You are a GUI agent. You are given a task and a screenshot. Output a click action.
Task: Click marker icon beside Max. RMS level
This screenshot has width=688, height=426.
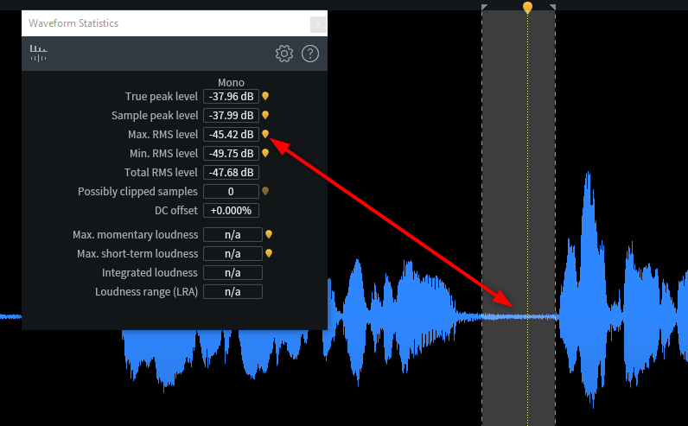pos(266,134)
